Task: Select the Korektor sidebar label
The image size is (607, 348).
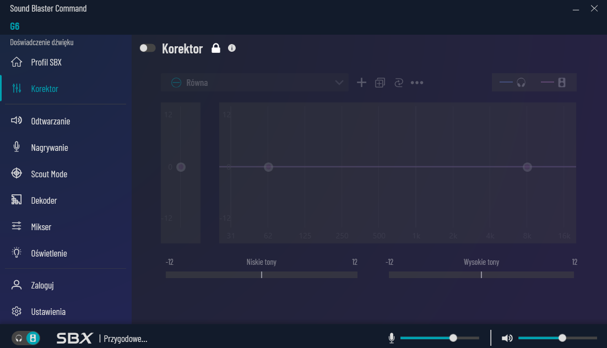Action: [45, 89]
